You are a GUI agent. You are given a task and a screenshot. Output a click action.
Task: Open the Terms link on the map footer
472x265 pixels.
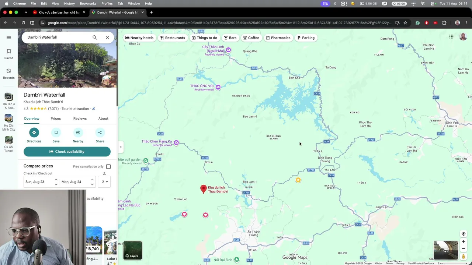tap(389, 264)
